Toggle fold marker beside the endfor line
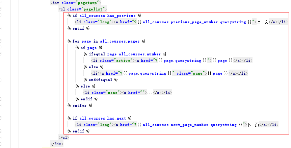Image resolution: width=291 pixels, height=148 pixels. pyautogui.click(x=1, y=105)
